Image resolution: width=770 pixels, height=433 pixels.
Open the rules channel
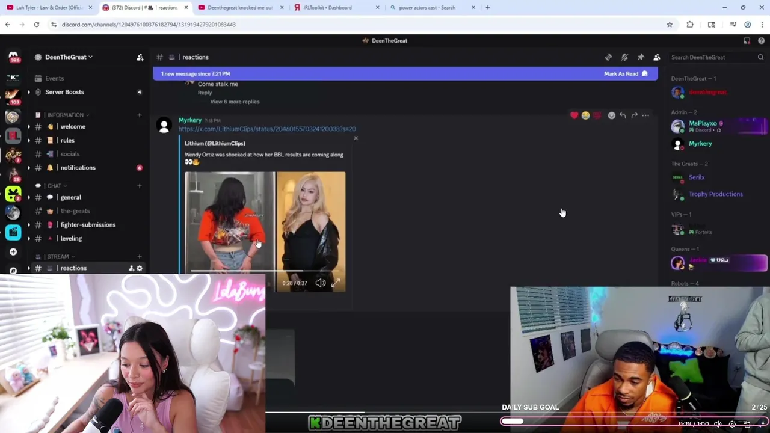[67, 141]
